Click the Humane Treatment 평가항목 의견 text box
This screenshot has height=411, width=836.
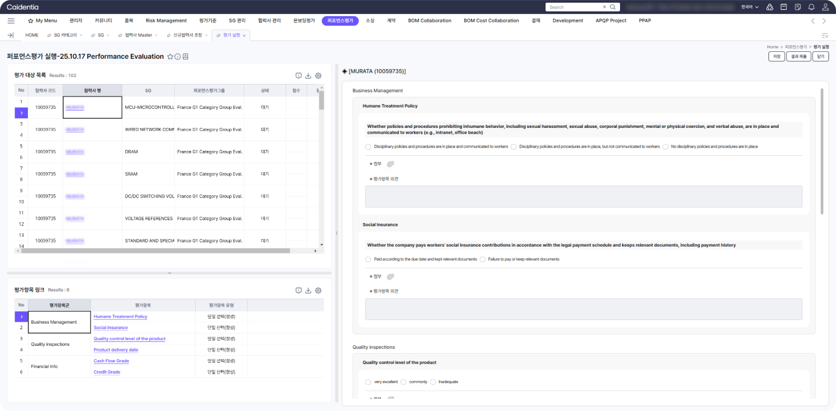(583, 196)
